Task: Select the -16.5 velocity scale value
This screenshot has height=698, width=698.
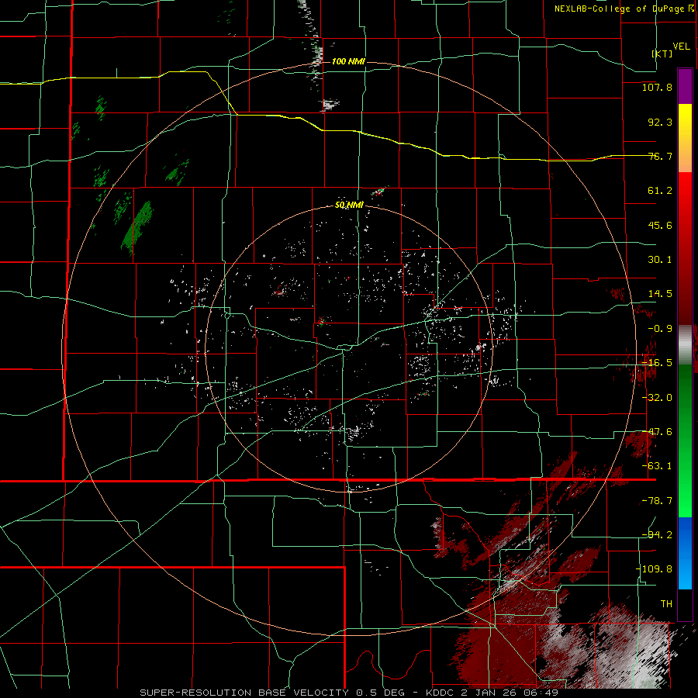Action: coord(657,363)
